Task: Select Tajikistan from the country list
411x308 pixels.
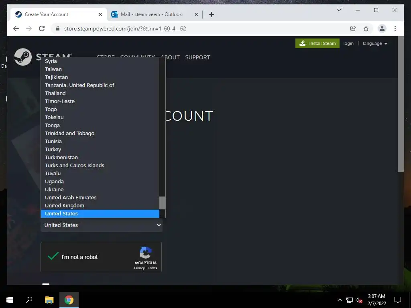Action: [100, 77]
